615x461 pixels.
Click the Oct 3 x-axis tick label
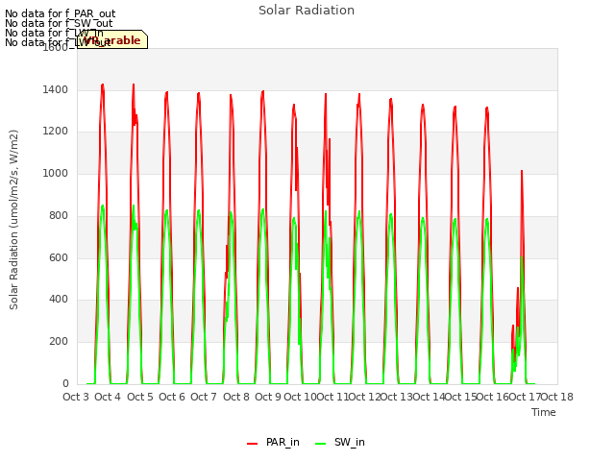point(76,397)
